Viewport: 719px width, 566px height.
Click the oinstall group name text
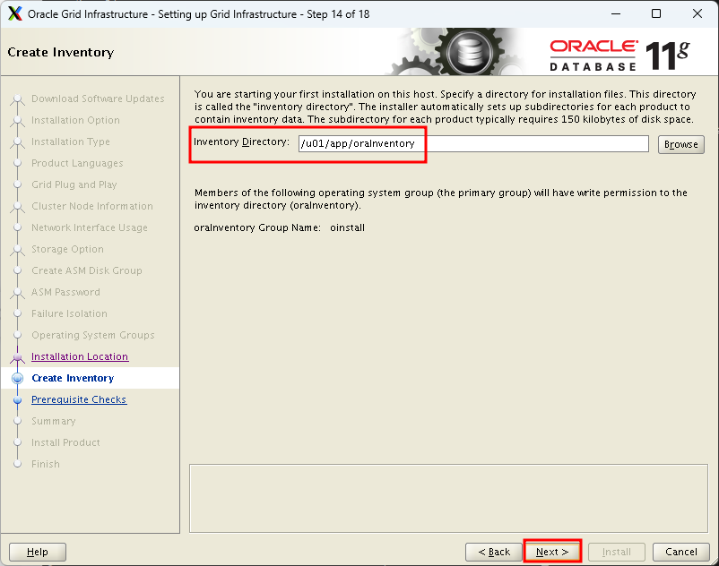pyautogui.click(x=347, y=227)
